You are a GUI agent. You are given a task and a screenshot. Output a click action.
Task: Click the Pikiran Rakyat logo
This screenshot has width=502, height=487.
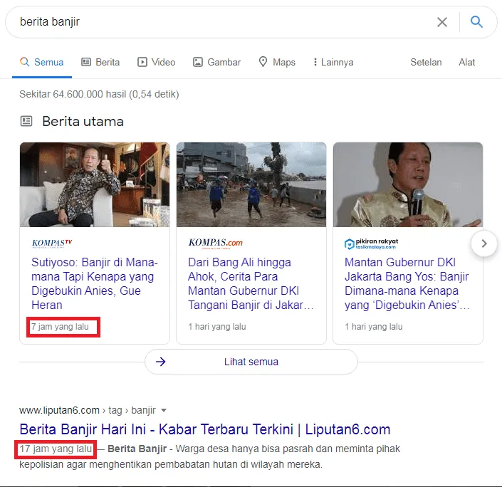[x=372, y=243]
